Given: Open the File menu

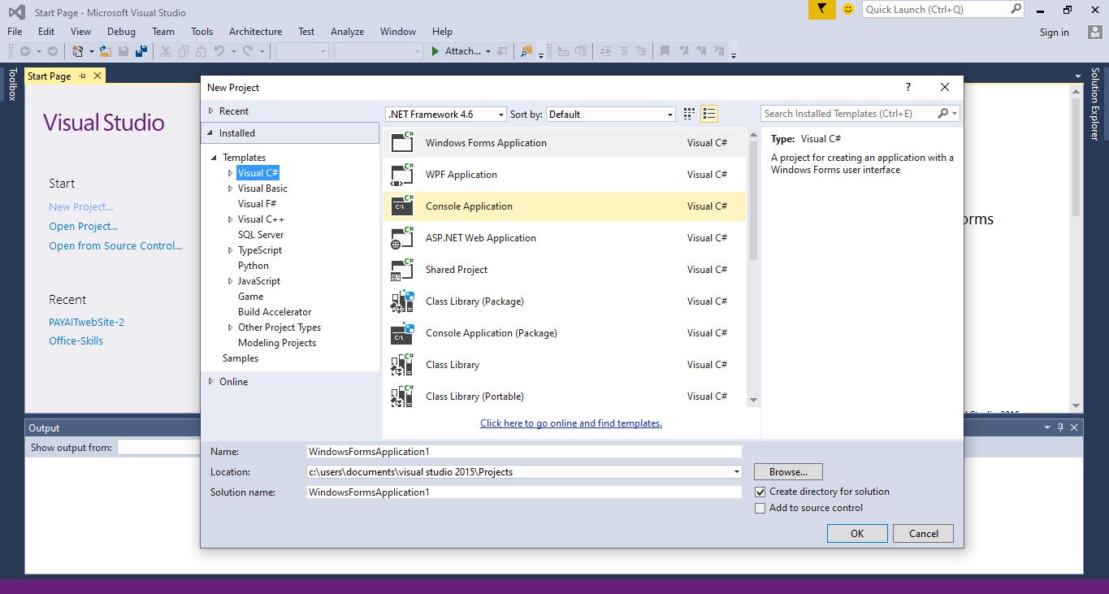Looking at the screenshot, I should tap(15, 32).
